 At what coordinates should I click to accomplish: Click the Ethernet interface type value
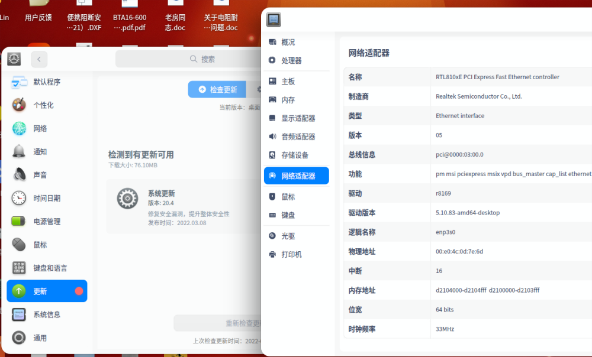click(460, 116)
